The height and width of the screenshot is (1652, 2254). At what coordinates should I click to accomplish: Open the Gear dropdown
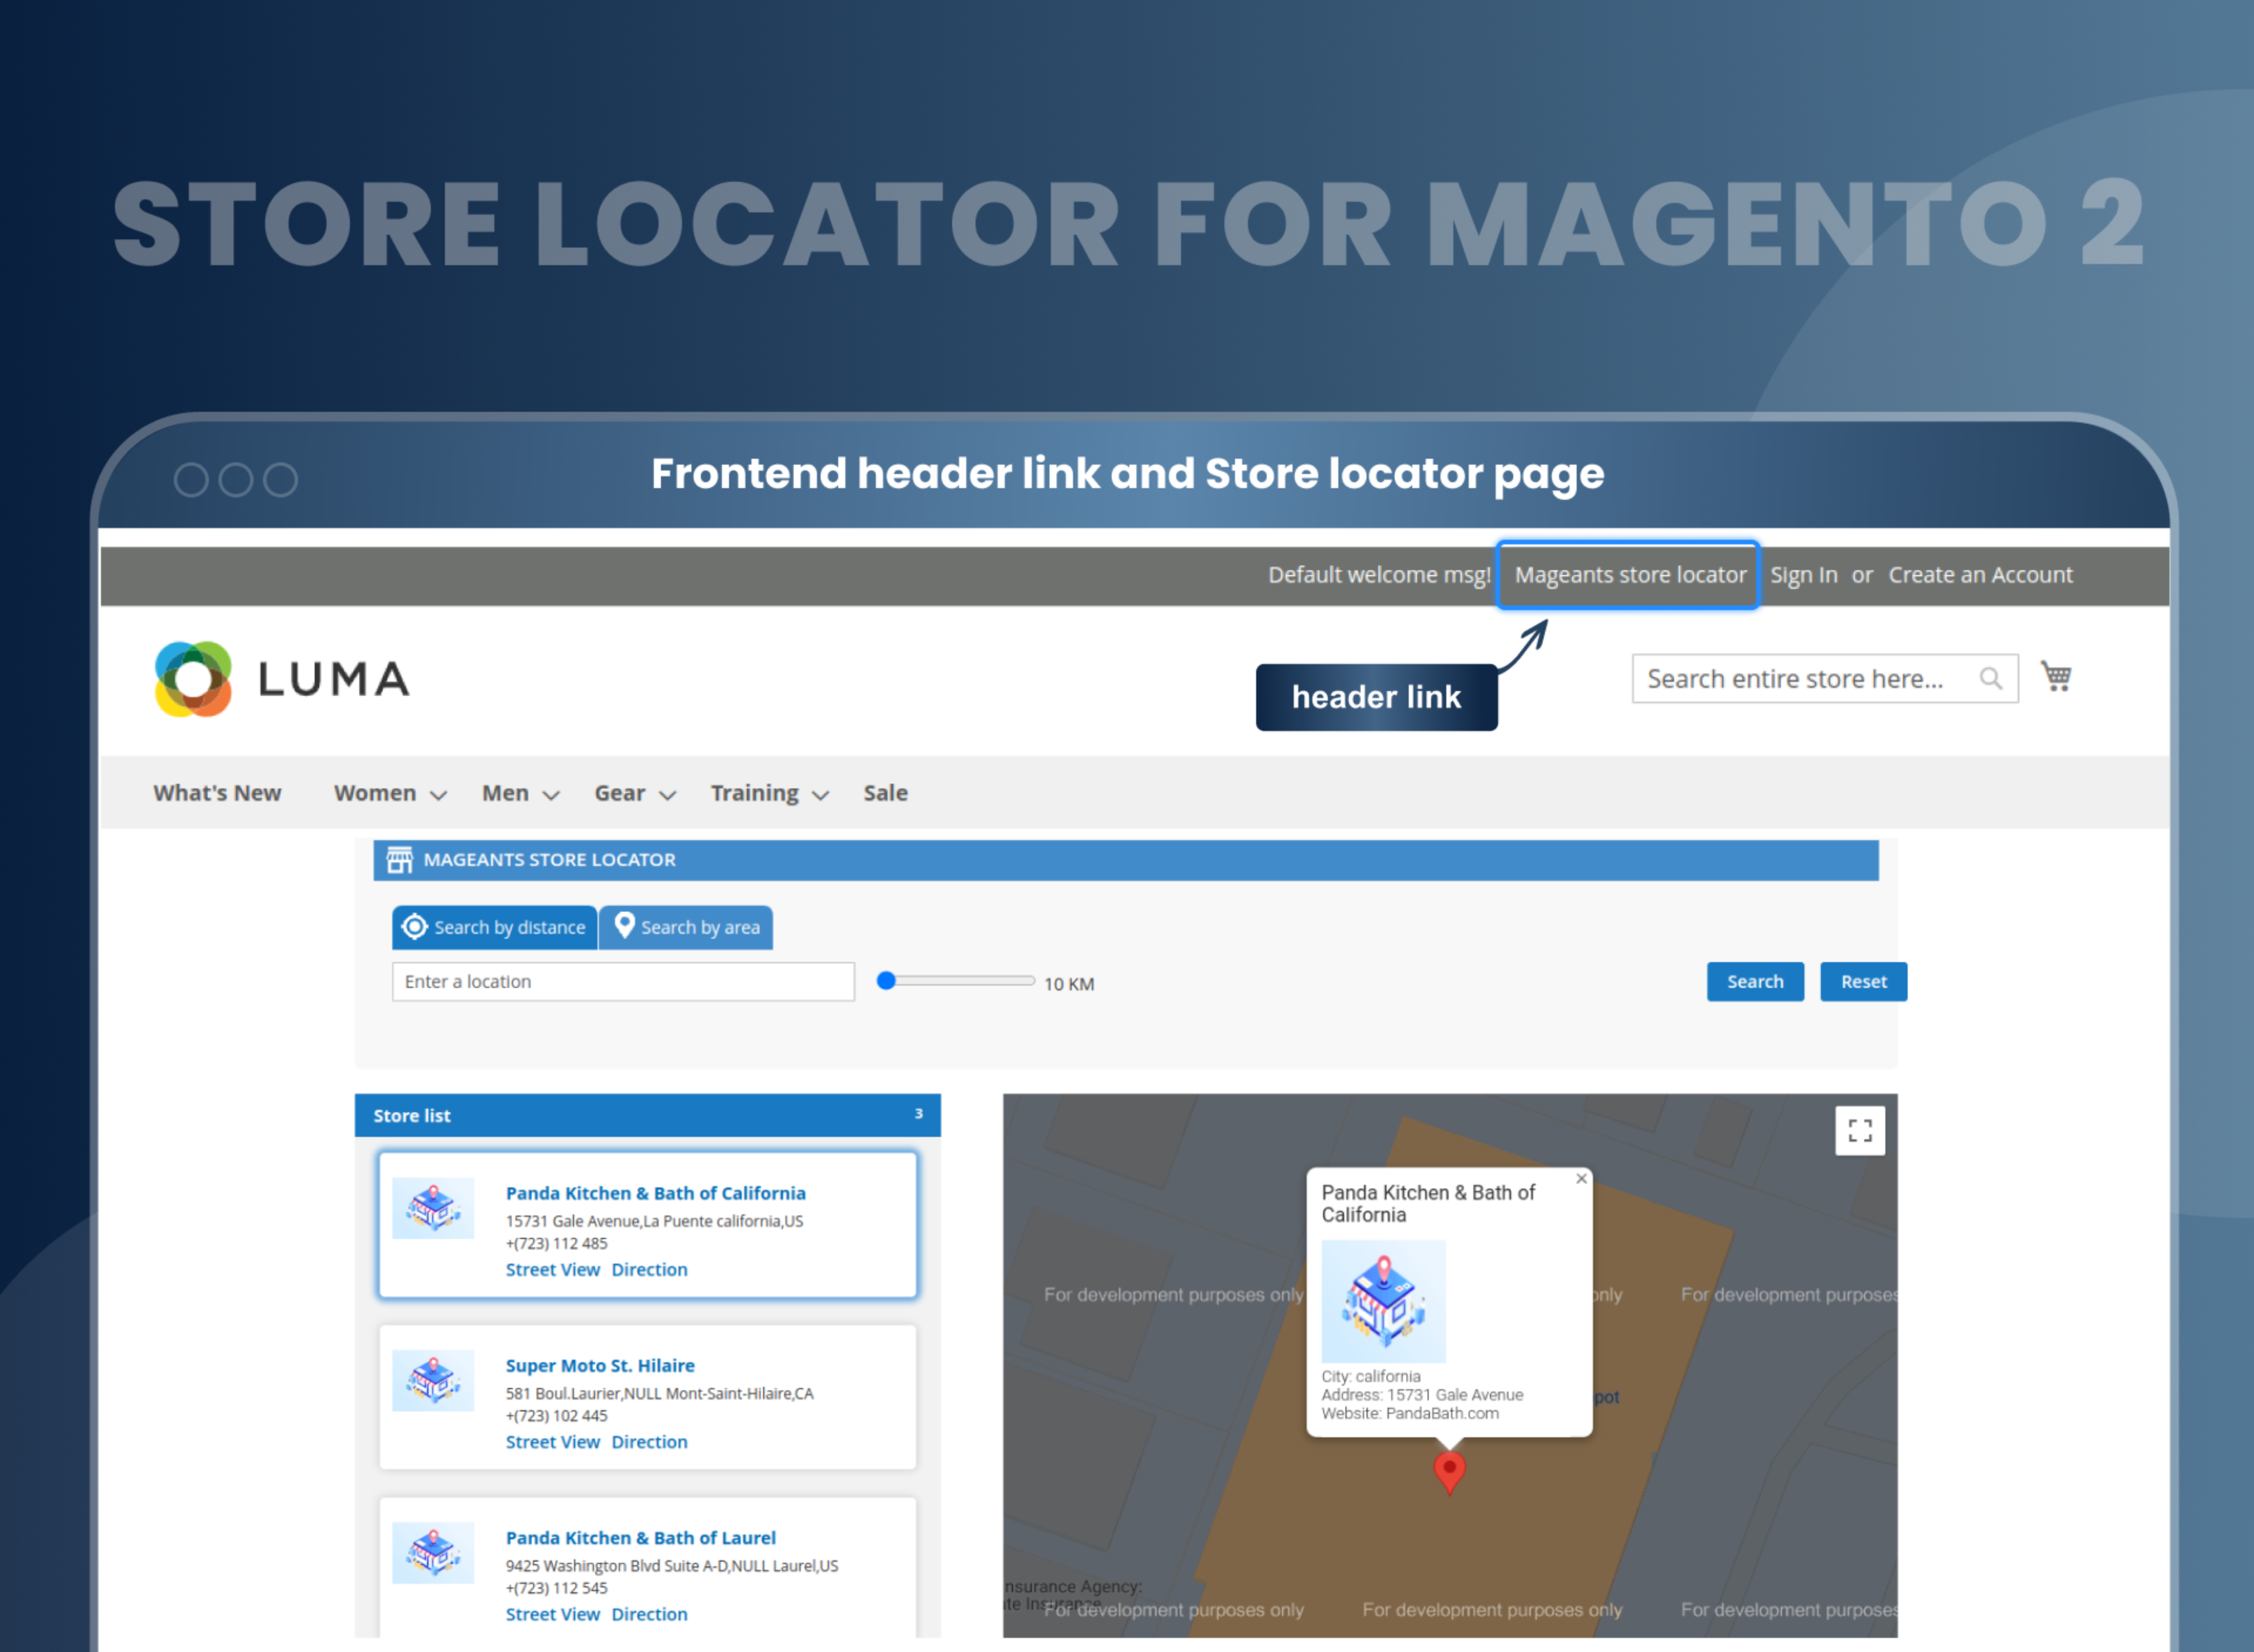(633, 793)
